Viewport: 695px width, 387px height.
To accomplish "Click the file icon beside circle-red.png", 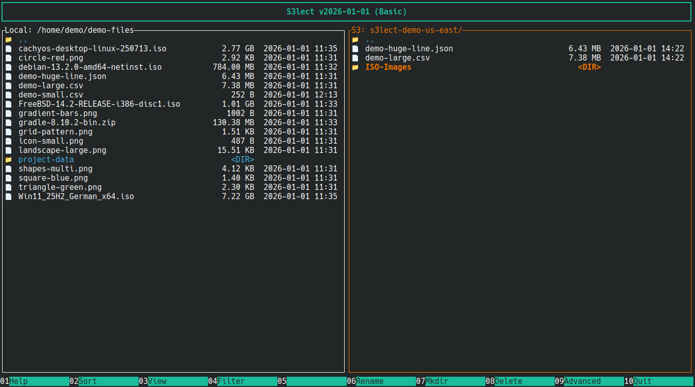I will 8,57.
